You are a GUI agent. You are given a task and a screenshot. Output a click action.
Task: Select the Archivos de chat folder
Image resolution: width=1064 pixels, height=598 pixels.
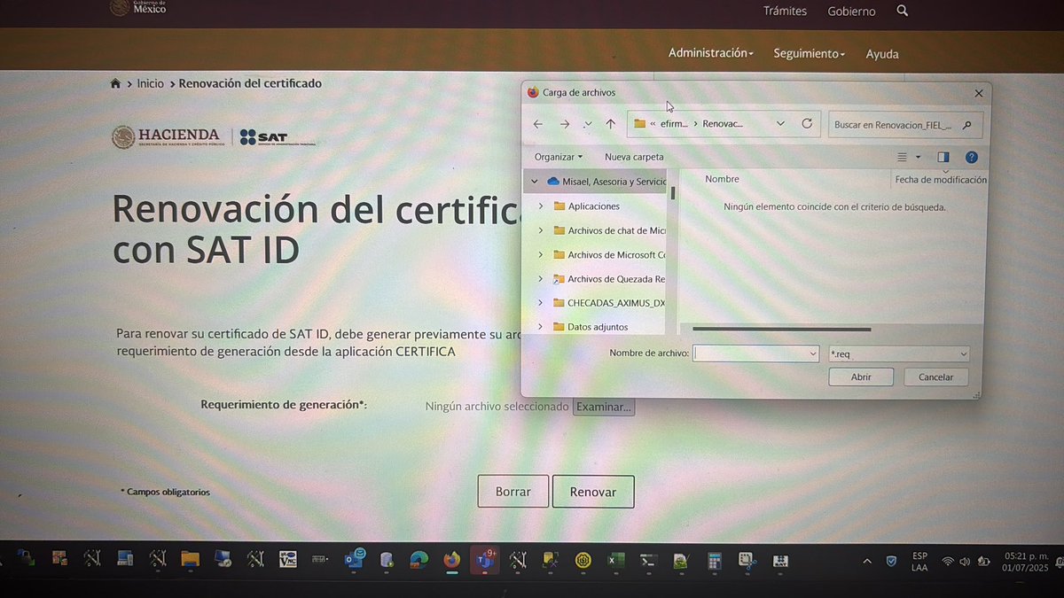pos(609,230)
